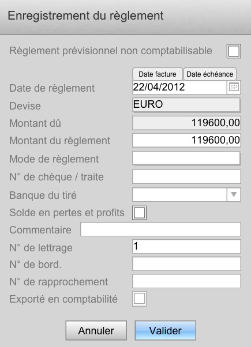Cancel the dialog with Annuler
Viewport: 251px width, 347px height.
click(x=96, y=330)
